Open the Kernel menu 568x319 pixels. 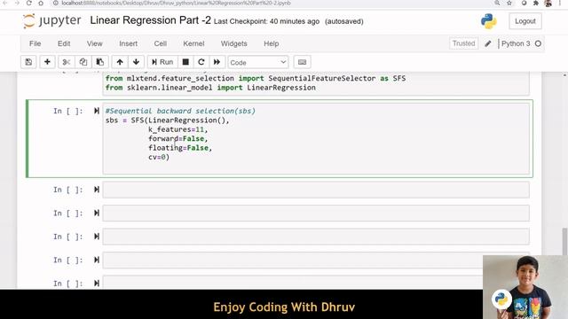pos(193,43)
